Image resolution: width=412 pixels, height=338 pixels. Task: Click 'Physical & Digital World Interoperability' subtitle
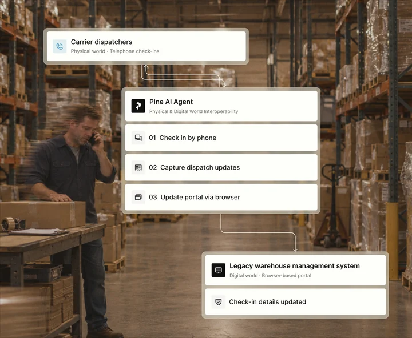click(193, 111)
